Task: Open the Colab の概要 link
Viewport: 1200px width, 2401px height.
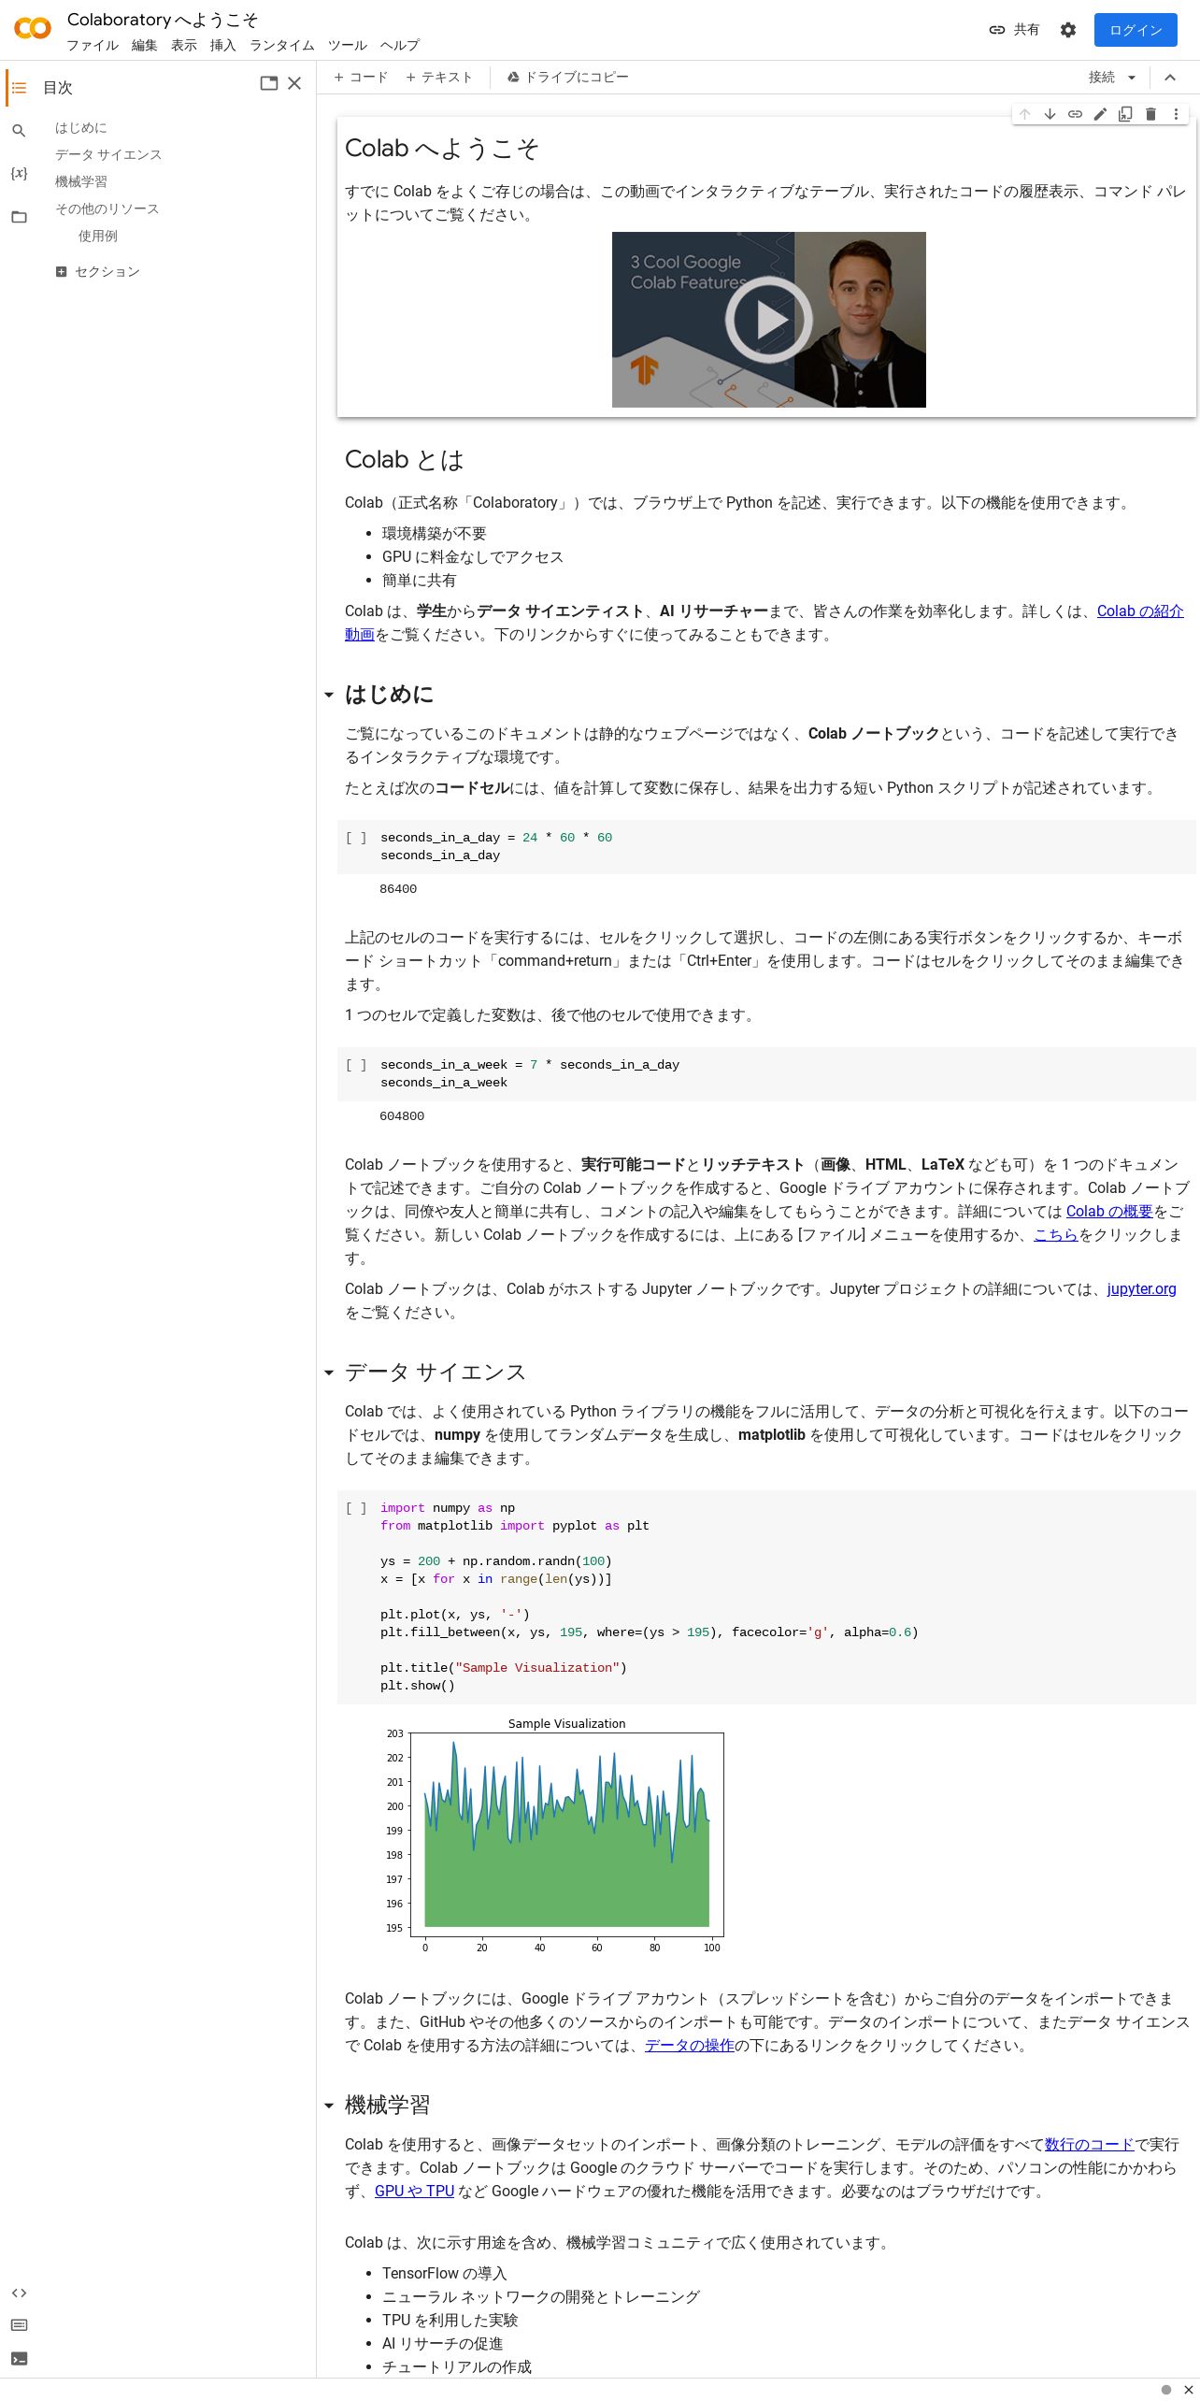Action: 1109,1212
